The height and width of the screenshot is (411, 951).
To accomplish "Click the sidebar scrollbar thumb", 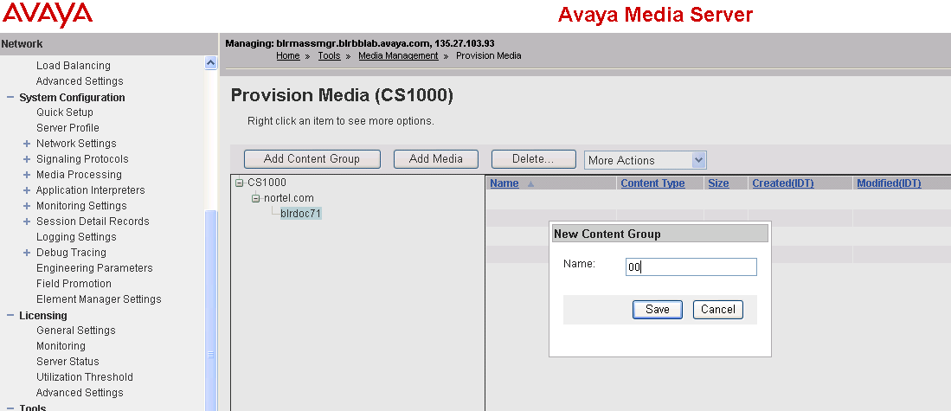I will tap(210, 311).
